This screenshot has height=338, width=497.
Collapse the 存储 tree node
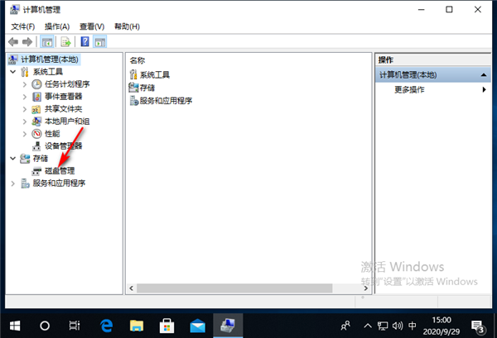[x=13, y=159]
